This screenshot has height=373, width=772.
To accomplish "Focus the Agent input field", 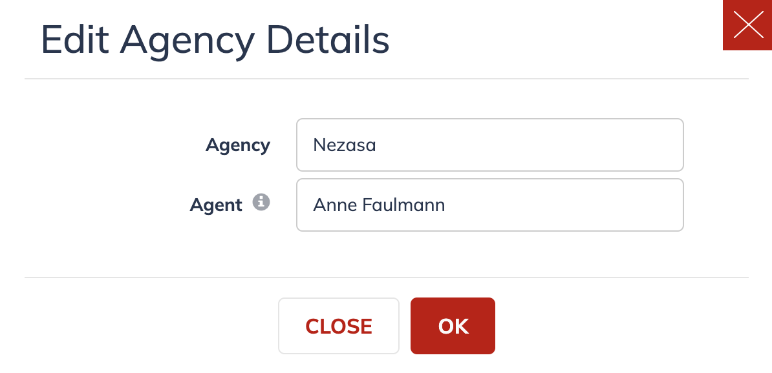I will point(490,205).
